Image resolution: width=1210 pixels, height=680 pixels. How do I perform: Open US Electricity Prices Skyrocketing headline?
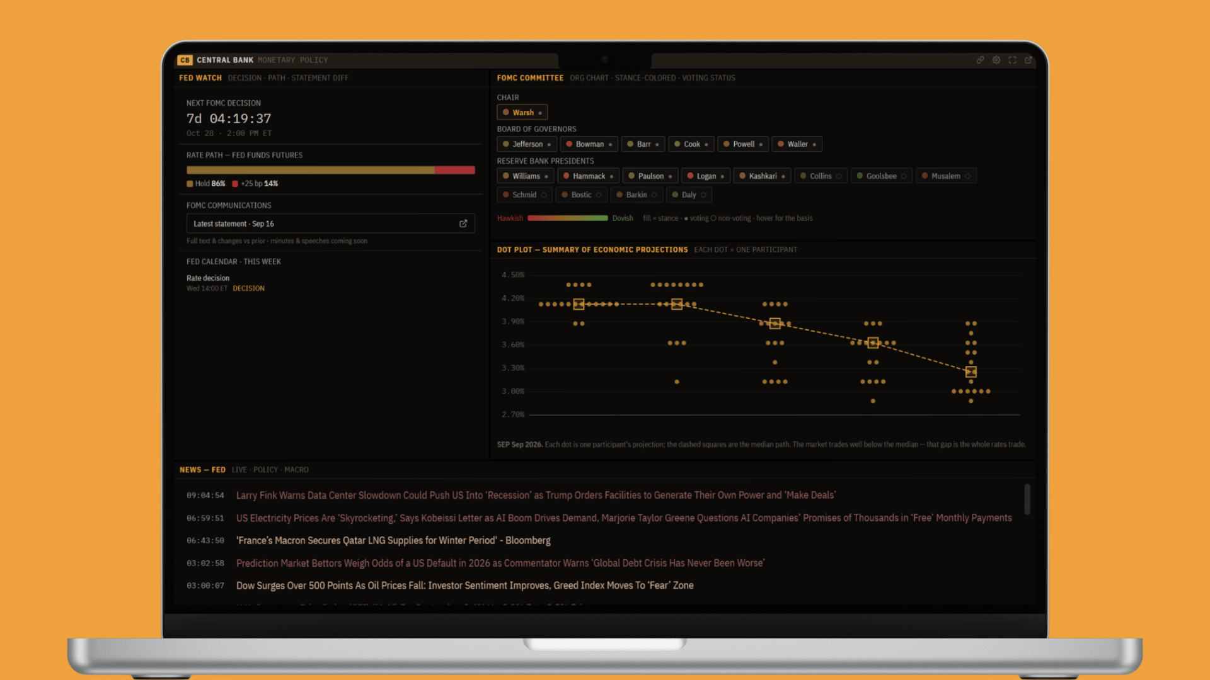[x=624, y=518]
